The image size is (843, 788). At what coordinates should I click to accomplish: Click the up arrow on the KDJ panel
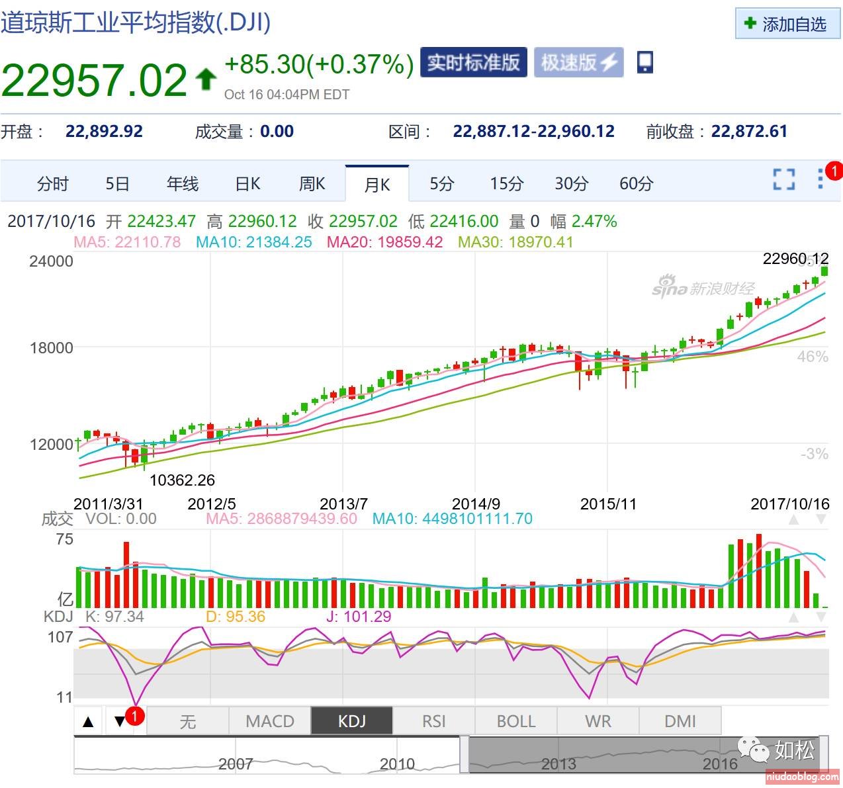tap(794, 617)
